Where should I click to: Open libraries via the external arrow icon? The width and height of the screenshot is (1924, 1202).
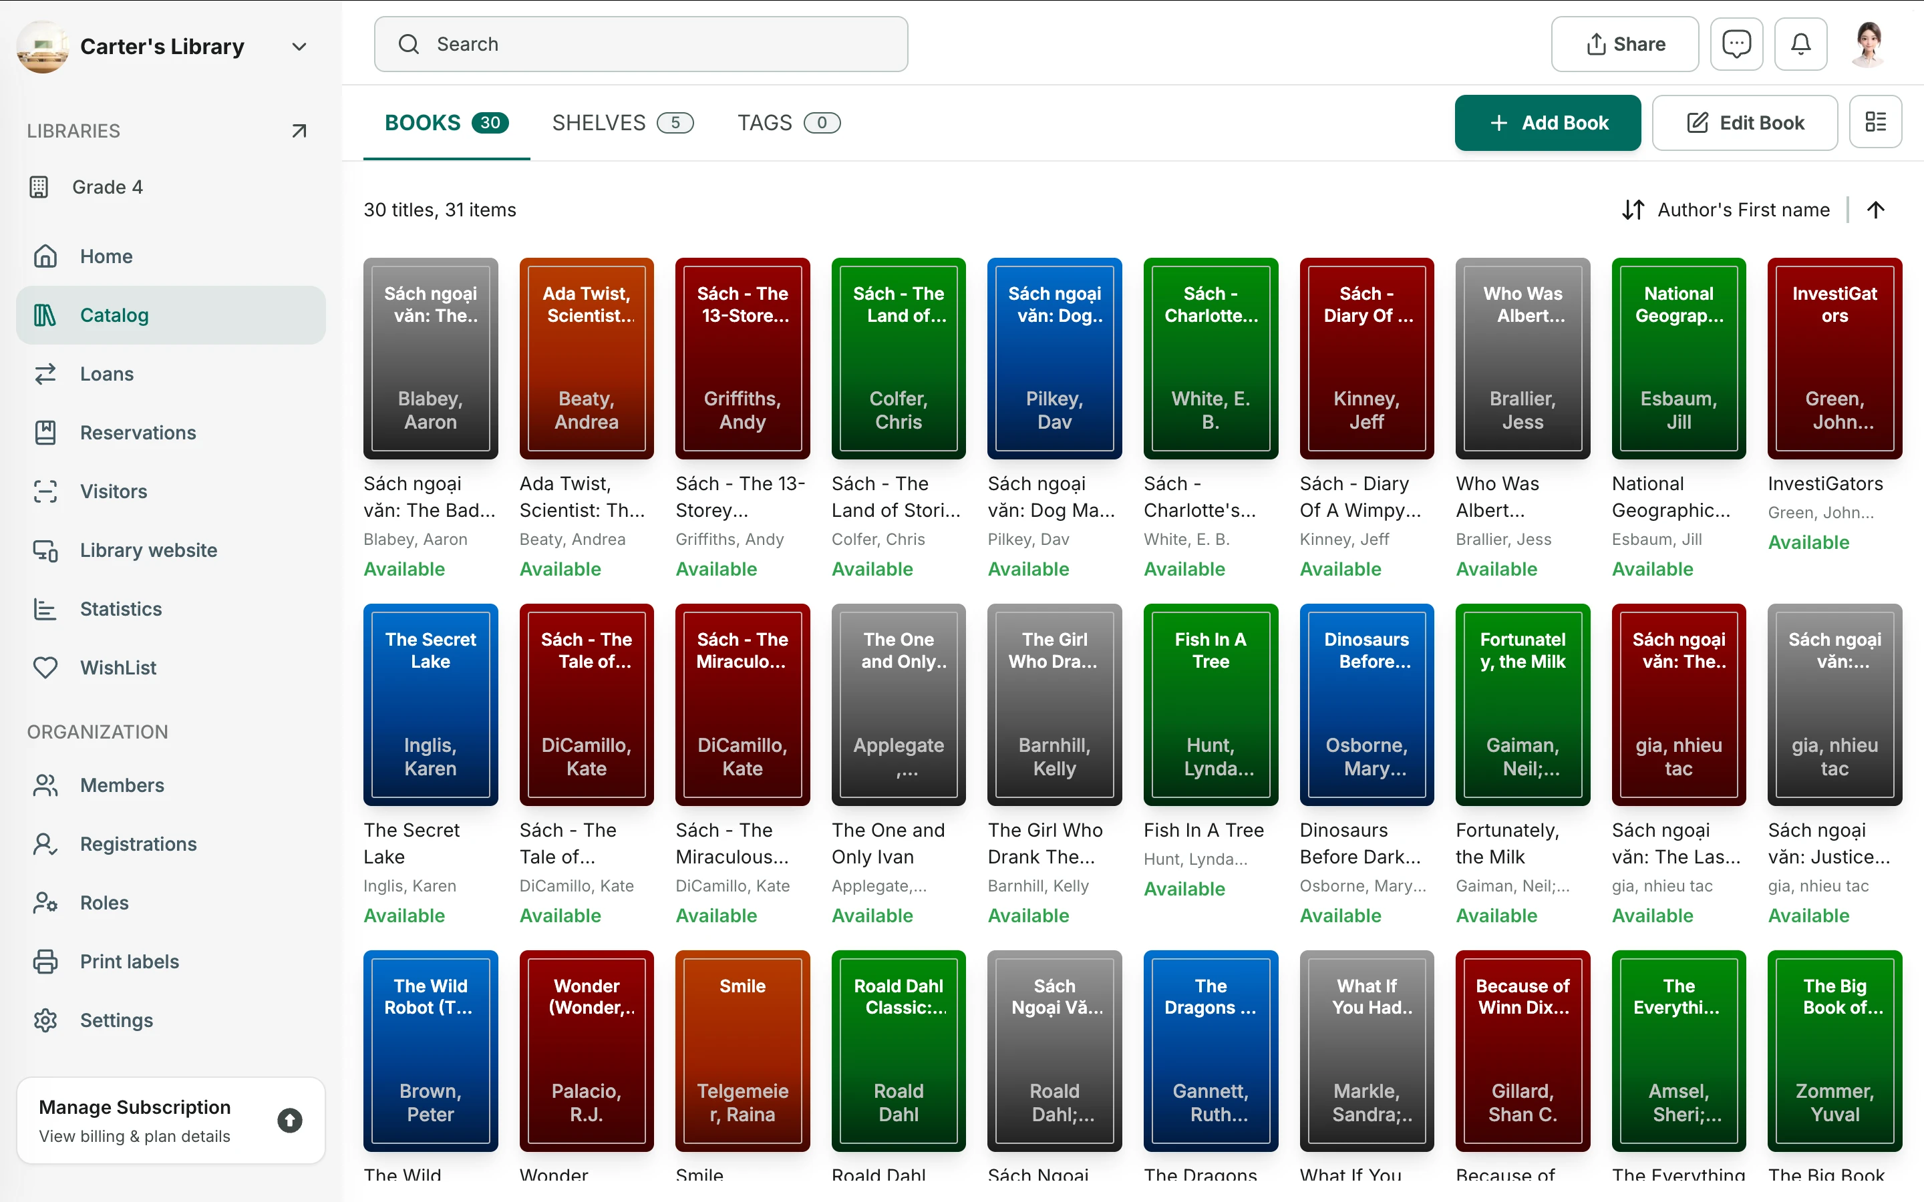299,130
